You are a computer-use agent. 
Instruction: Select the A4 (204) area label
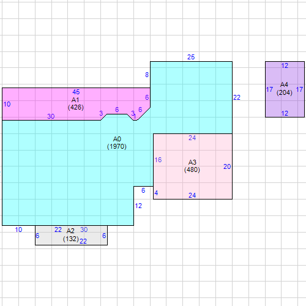coord(285,89)
